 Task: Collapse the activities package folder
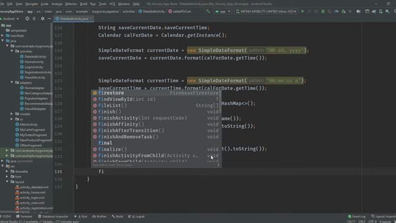coord(12,51)
